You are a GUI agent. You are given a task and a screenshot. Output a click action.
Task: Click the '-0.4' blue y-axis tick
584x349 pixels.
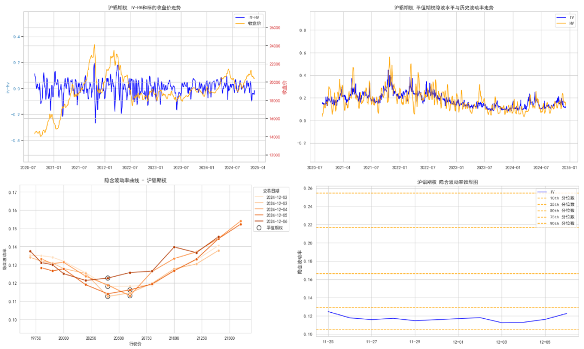point(15,140)
